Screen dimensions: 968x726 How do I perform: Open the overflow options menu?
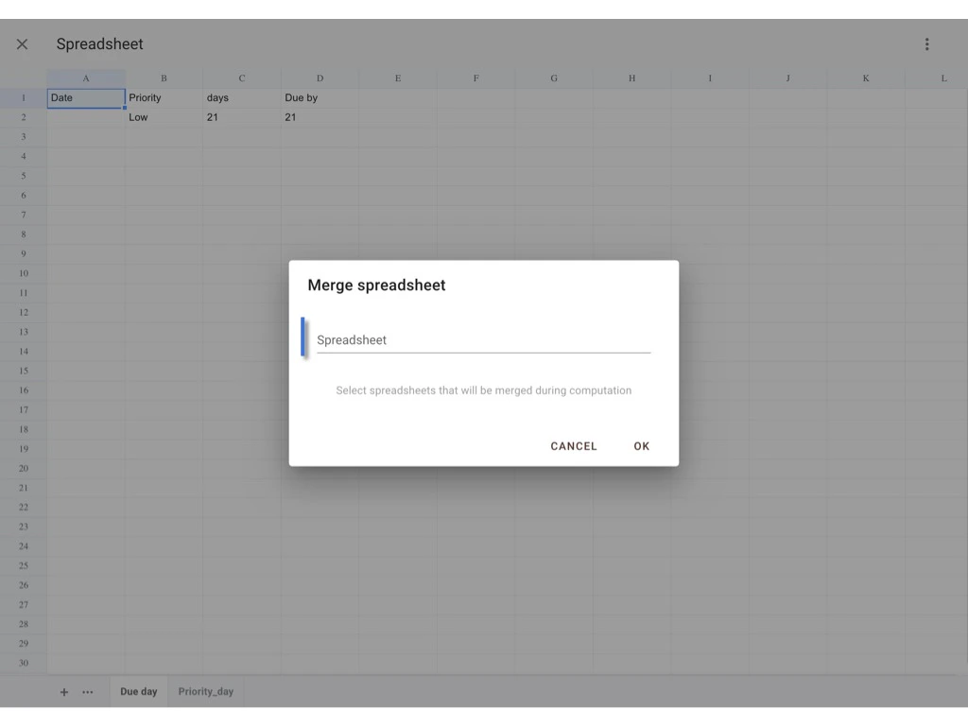tap(926, 43)
